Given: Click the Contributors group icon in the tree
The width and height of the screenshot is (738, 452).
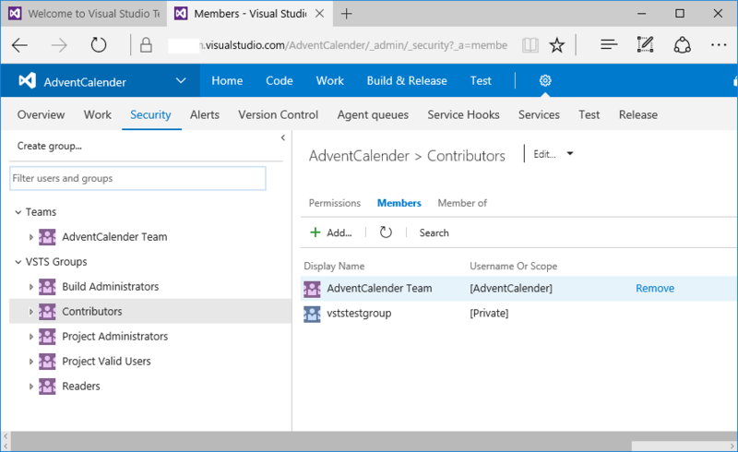Looking at the screenshot, I should click(x=47, y=312).
